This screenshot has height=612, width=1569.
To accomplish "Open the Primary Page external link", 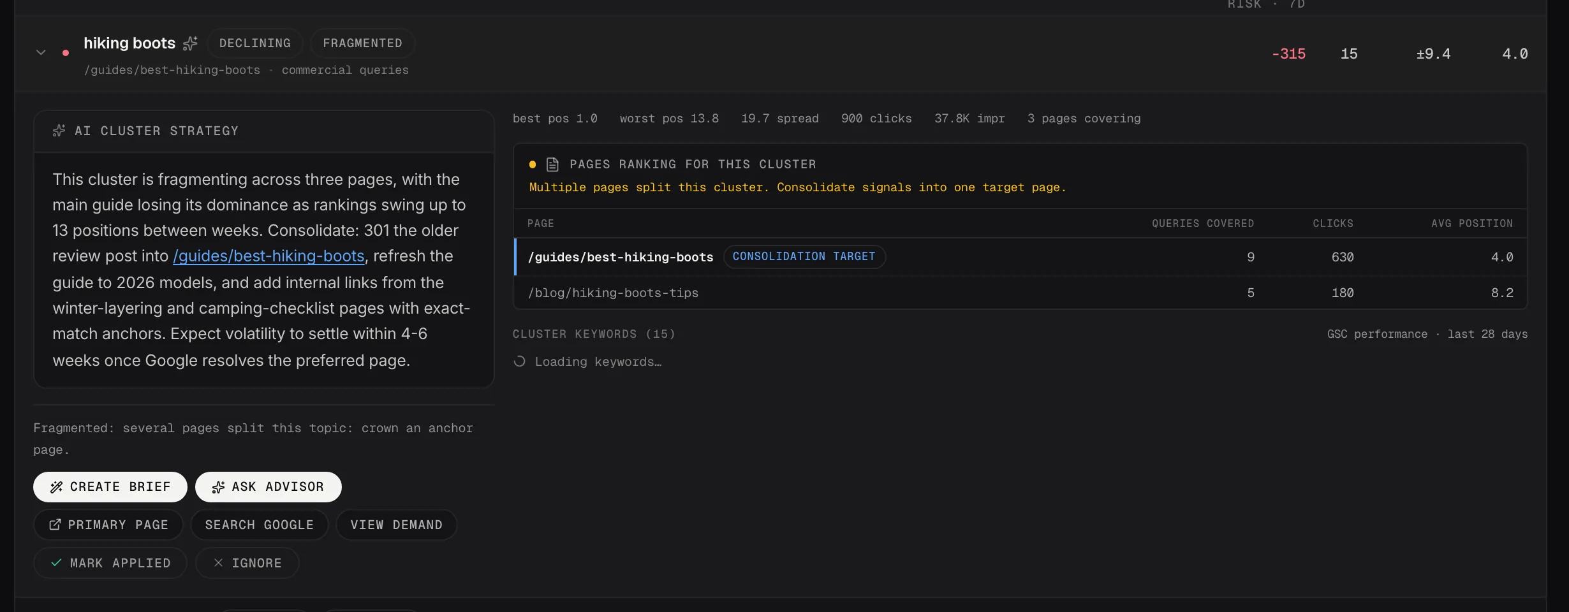I will pyautogui.click(x=108, y=525).
